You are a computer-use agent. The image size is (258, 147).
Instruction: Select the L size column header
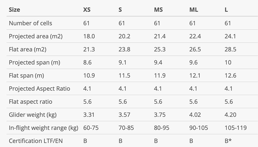pyautogui.click(x=226, y=10)
